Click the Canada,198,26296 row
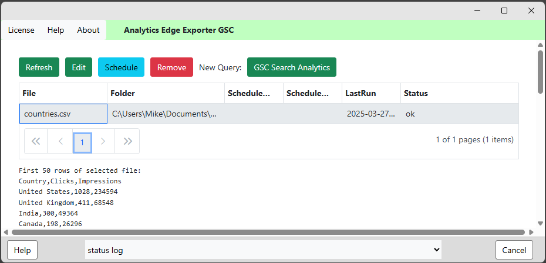Screen dimensions: 546x263 point(50,224)
